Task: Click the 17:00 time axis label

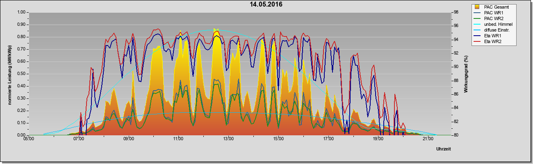Action: 328,139
